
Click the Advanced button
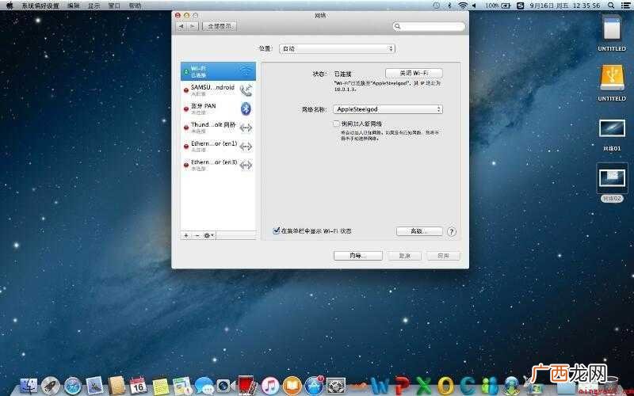tap(419, 231)
